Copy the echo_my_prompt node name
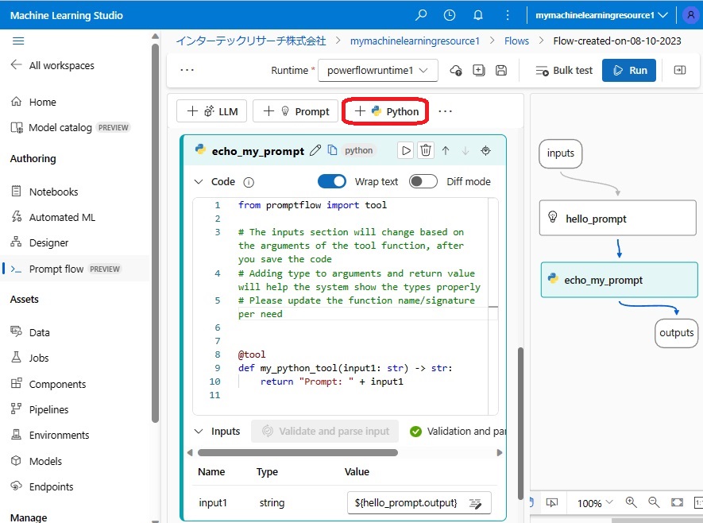 [x=332, y=150]
